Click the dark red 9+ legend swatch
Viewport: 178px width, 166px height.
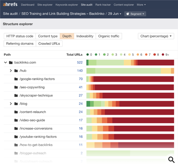point(163,55)
